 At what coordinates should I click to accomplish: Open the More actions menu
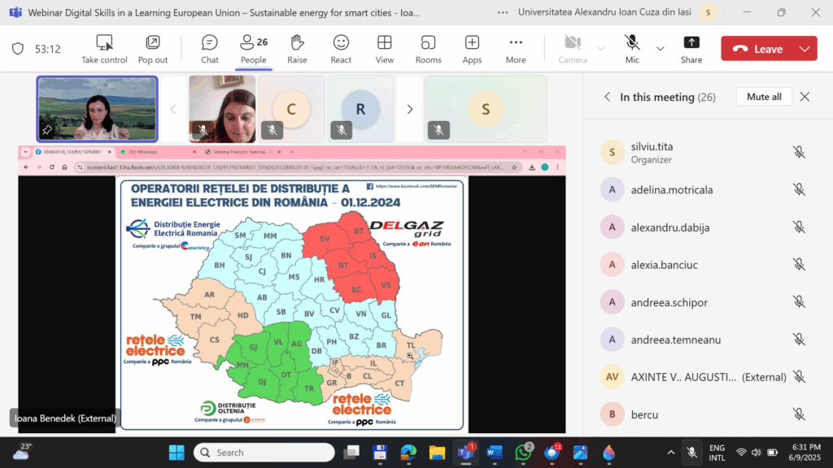click(516, 48)
